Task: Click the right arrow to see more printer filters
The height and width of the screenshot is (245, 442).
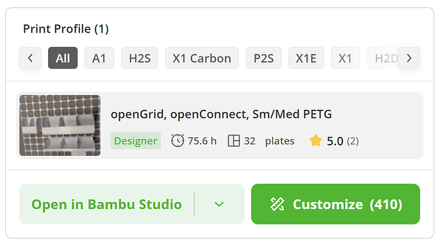Action: 409,58
